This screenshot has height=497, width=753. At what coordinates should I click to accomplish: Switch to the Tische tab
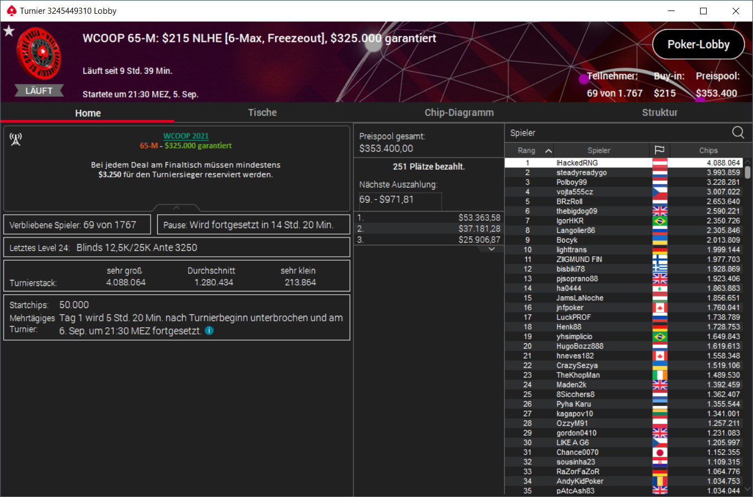tap(262, 112)
